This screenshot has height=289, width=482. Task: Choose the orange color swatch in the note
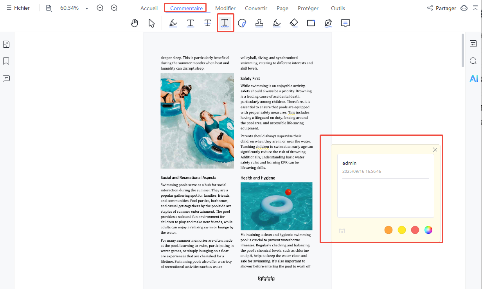click(388, 230)
